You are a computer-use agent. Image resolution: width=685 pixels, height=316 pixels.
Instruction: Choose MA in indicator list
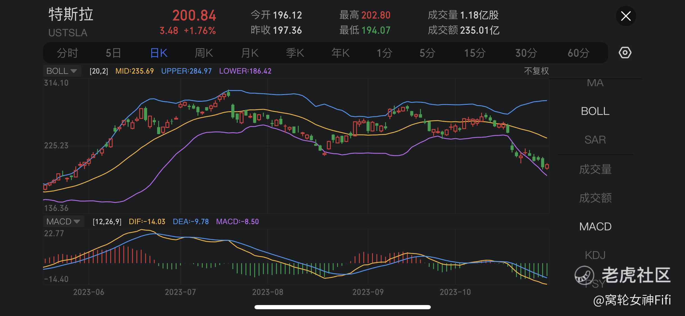coord(595,83)
